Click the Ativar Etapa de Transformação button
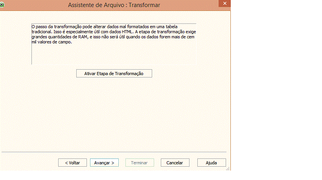Screen dimensions: 322x180 tap(114, 74)
